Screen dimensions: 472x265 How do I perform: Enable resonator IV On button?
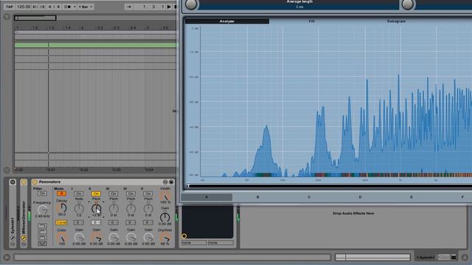coord(131,194)
